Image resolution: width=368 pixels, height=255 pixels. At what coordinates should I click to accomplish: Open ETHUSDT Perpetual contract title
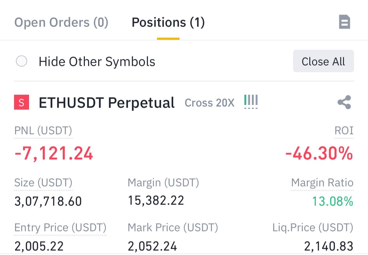[106, 103]
